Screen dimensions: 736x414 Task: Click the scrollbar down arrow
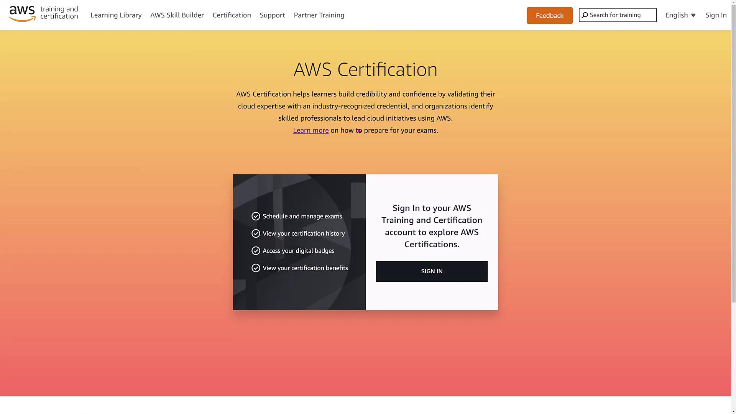pyautogui.click(x=734, y=411)
